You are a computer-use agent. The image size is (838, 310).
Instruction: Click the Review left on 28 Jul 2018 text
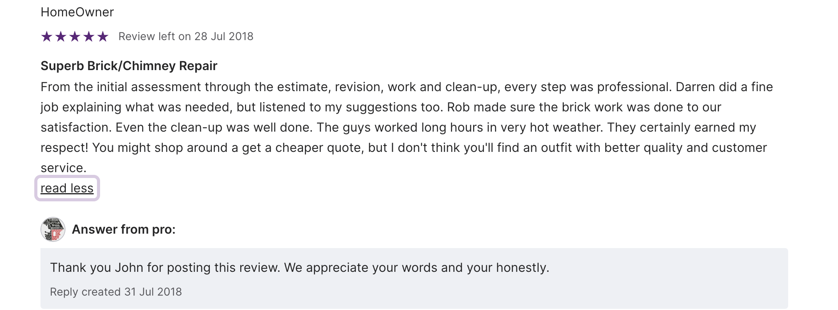186,36
